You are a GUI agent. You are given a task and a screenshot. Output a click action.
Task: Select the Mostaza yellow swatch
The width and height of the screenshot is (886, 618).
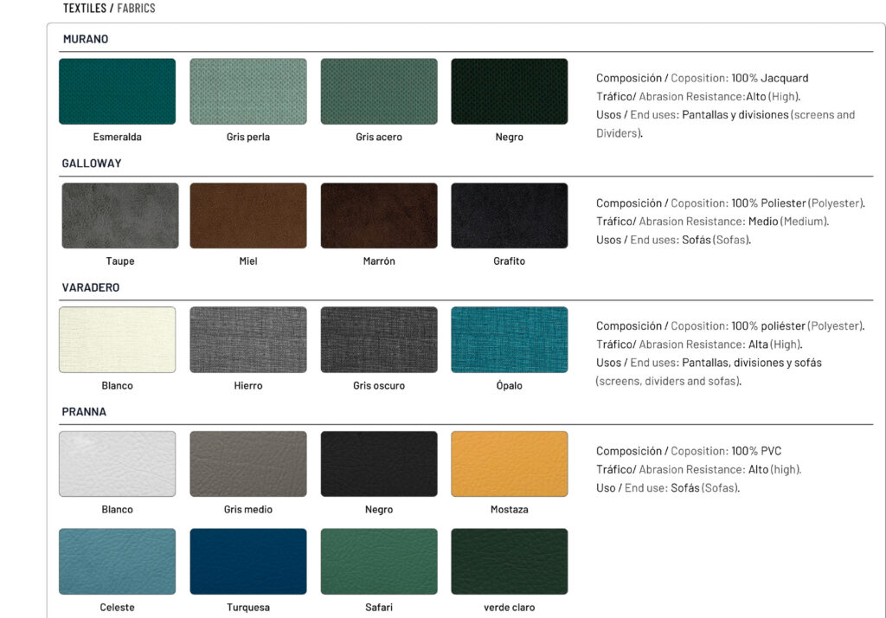point(509,464)
